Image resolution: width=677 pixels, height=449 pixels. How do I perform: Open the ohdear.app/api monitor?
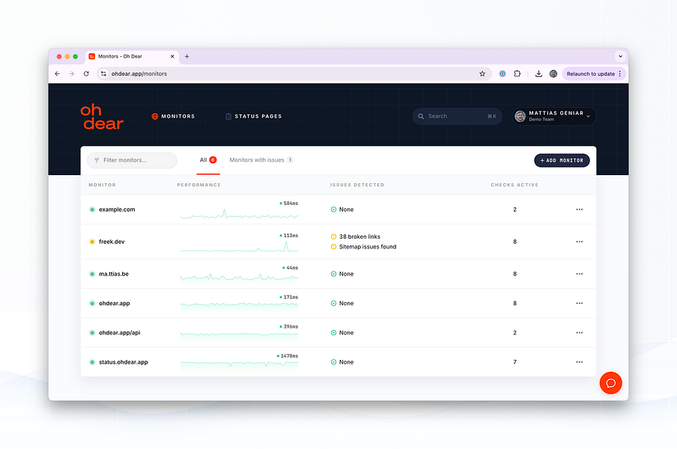120,332
